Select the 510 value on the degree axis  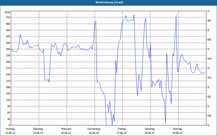[8, 17]
